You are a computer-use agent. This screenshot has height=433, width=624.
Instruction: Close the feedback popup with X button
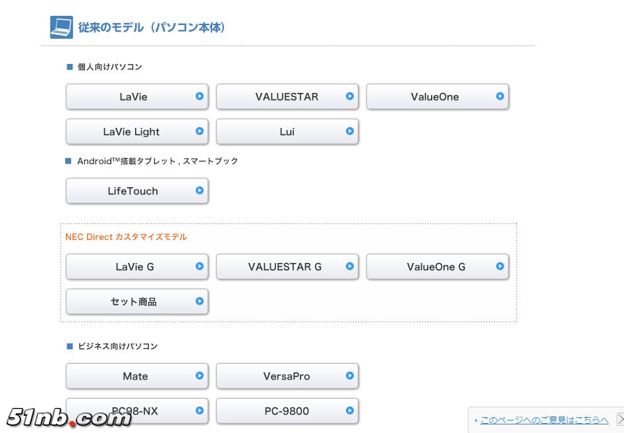tap(619, 419)
